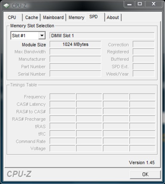
Task: Go to the Memory tab
Action: click(76, 17)
